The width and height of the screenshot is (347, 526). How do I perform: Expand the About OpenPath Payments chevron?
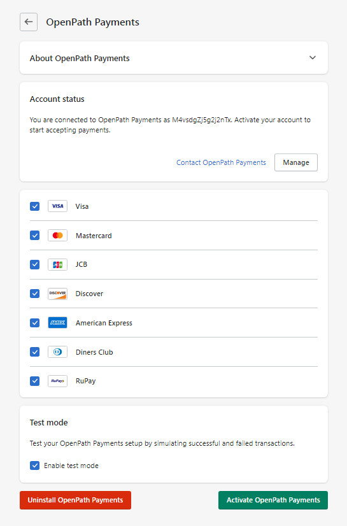pyautogui.click(x=313, y=58)
